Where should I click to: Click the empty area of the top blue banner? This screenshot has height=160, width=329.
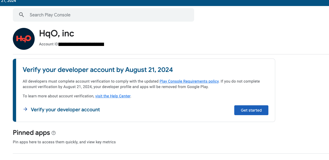(164, 3)
